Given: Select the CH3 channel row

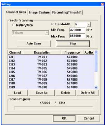Looking at the screenshot, I should pyautogui.click(x=51, y=64).
